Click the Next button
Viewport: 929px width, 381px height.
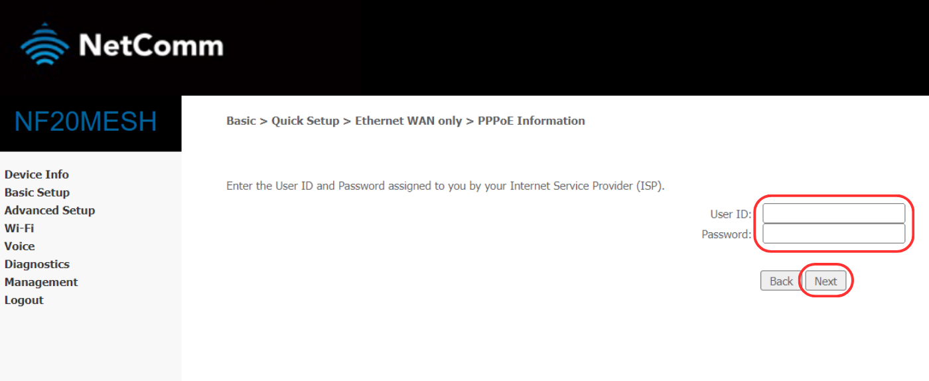point(825,281)
